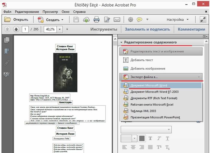Viewport: 210px width, 153px height.
Task: Click Редактировать текст и изображения button
Action: [157, 51]
